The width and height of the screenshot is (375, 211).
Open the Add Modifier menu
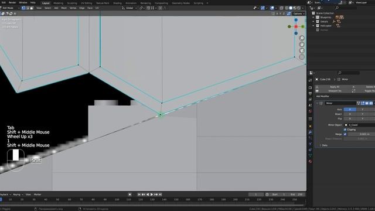pos(323,96)
